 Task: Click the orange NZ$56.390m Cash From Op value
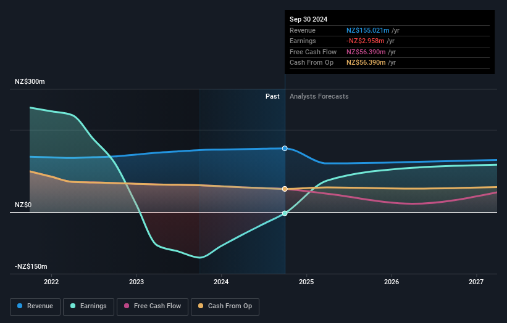[x=366, y=63]
